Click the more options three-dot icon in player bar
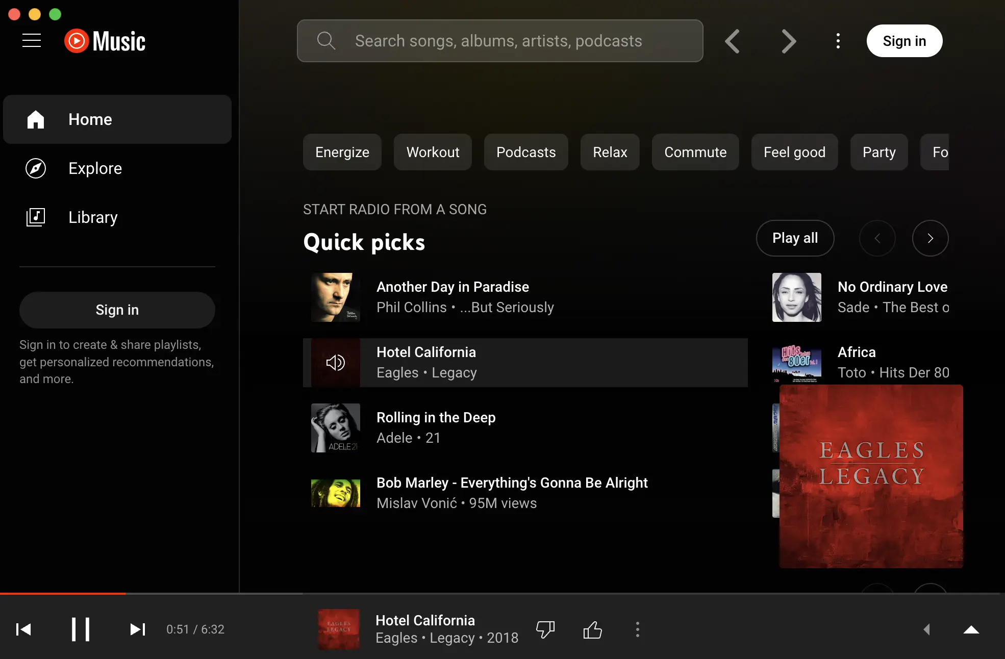 tap(638, 629)
